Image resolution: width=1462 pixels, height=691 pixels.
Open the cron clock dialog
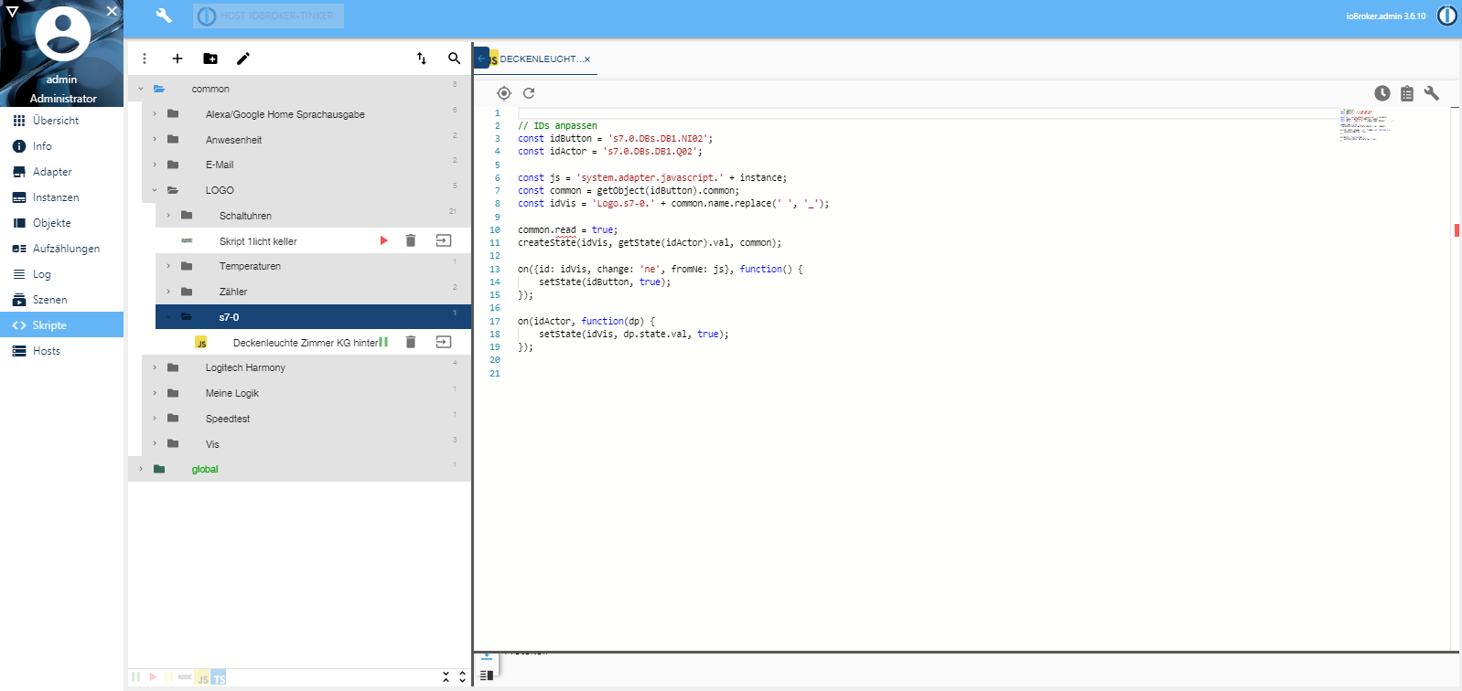[1382, 93]
